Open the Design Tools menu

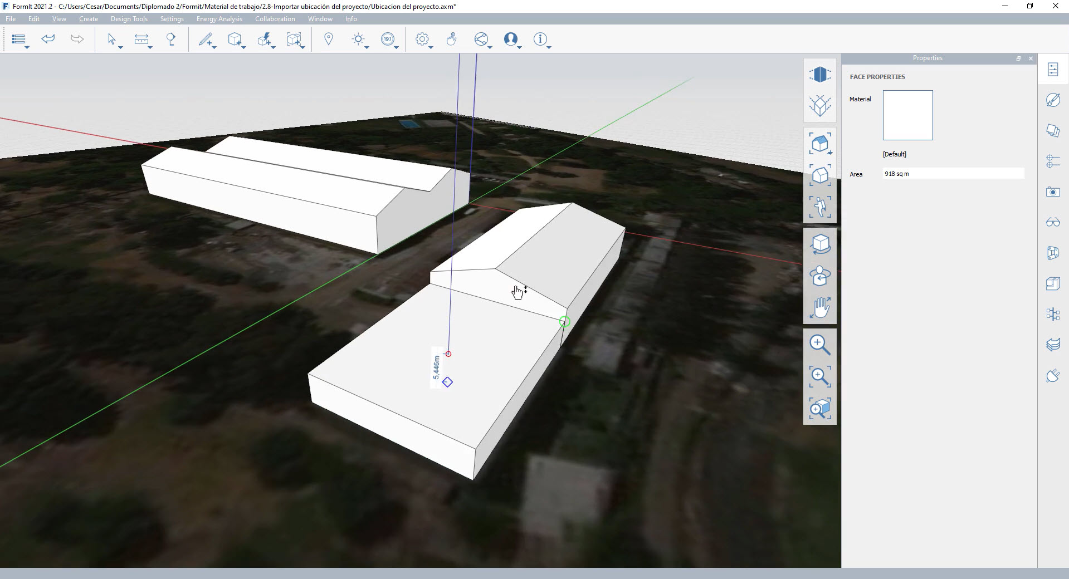(x=129, y=19)
